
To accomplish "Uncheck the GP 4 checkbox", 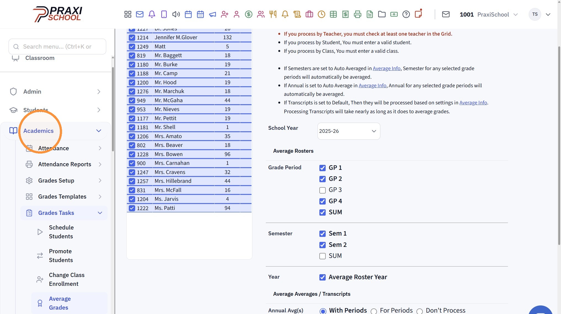I will point(322,201).
